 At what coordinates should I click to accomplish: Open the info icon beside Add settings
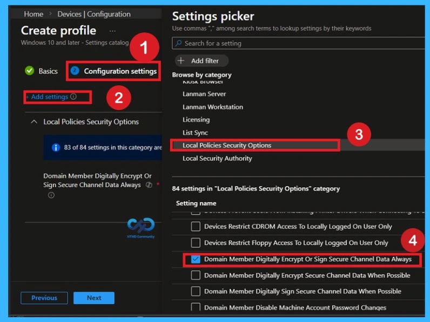tap(73, 97)
